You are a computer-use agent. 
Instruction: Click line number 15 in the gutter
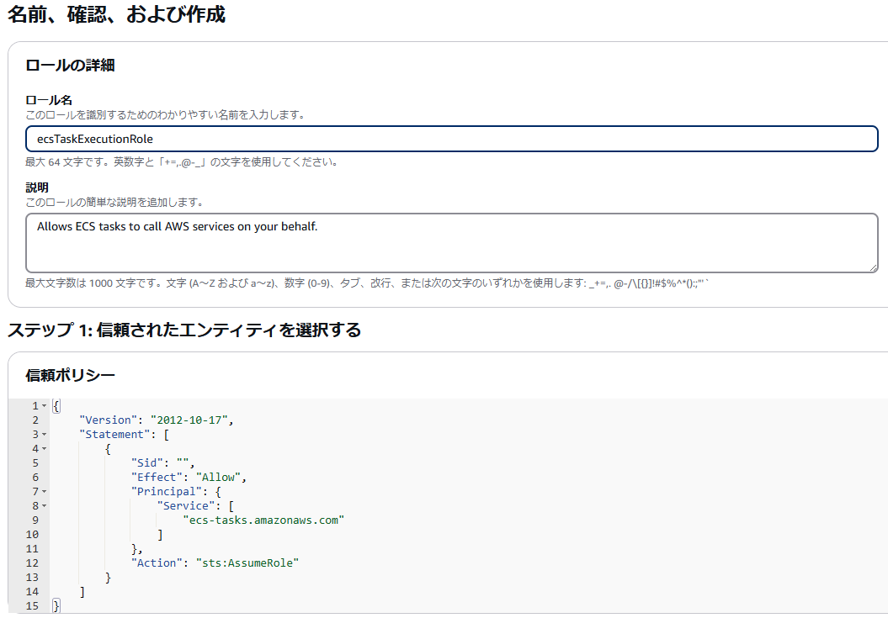[32, 606]
